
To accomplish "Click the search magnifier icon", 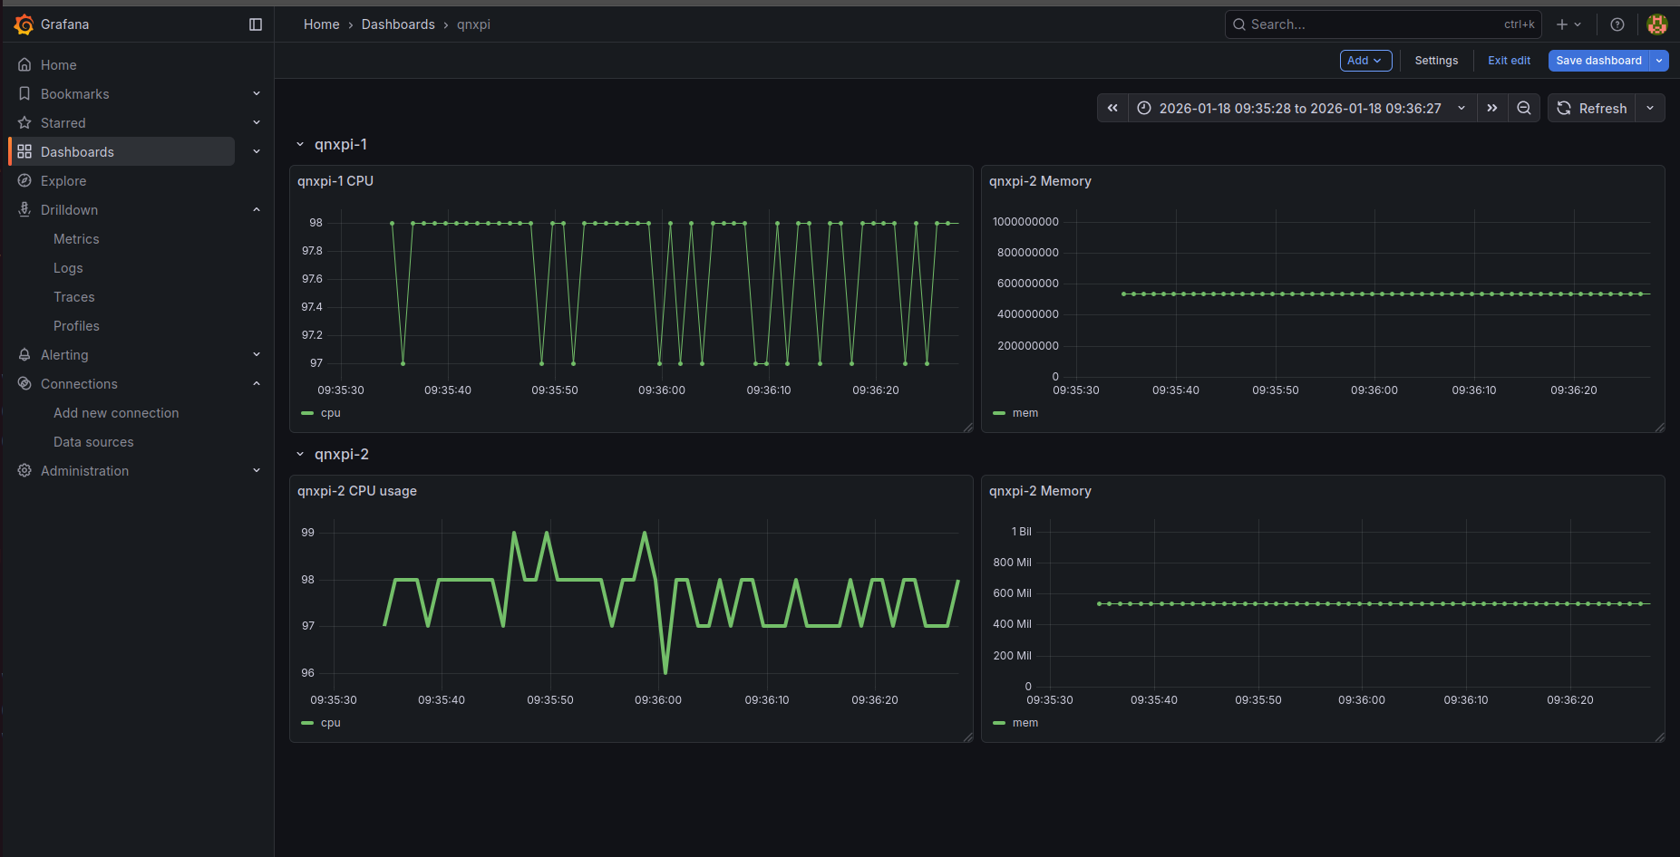I will pyautogui.click(x=1239, y=24).
